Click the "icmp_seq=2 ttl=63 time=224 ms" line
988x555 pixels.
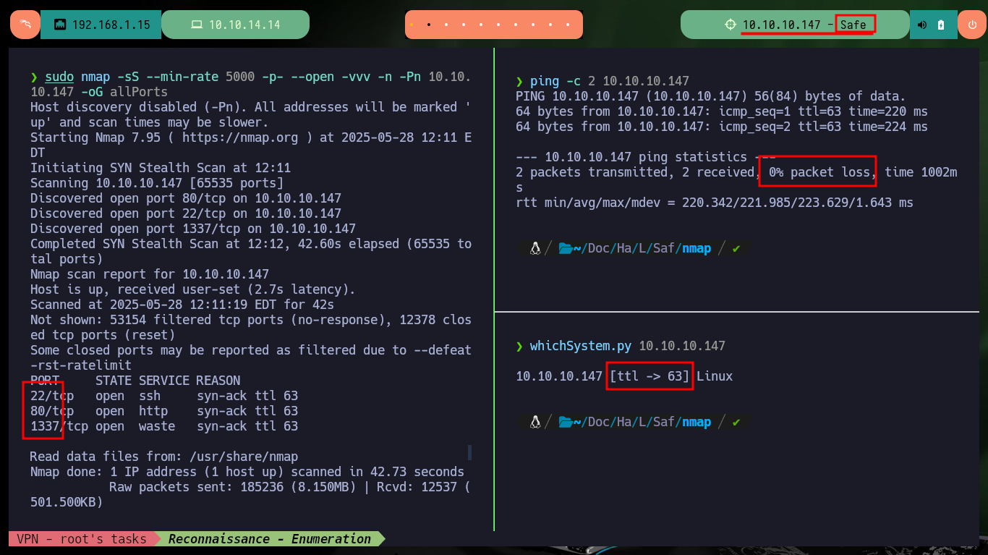tap(722, 127)
